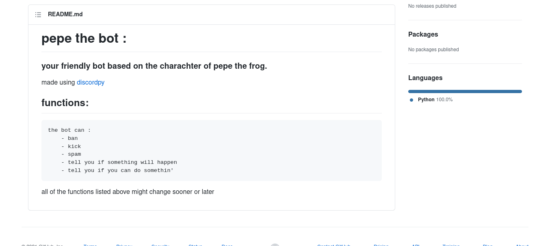550x246 pixels.
Task: Click the Python language dot icon
Action: 411,100
